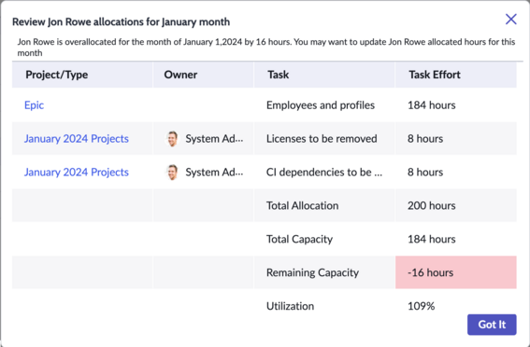Screen dimensions: 530x347
Task: Open January 2024 Projects link for Licenses row
Action: point(77,139)
